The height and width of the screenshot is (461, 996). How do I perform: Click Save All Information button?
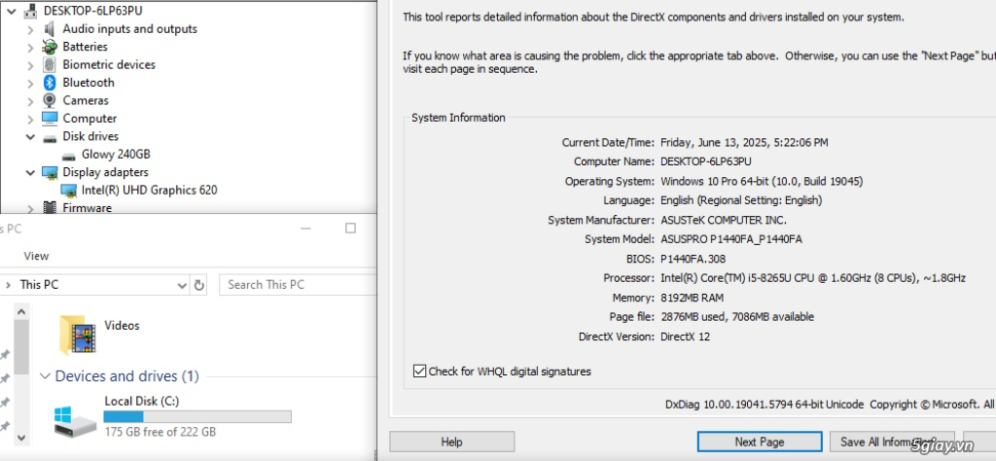click(x=894, y=442)
